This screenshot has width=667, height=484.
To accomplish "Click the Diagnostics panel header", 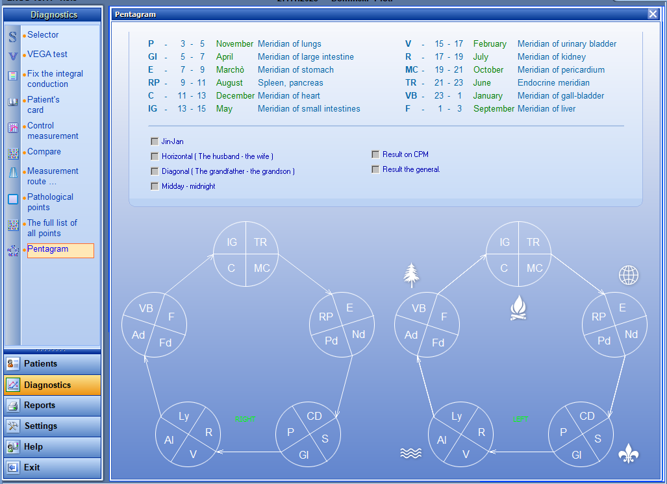I will coord(53,15).
